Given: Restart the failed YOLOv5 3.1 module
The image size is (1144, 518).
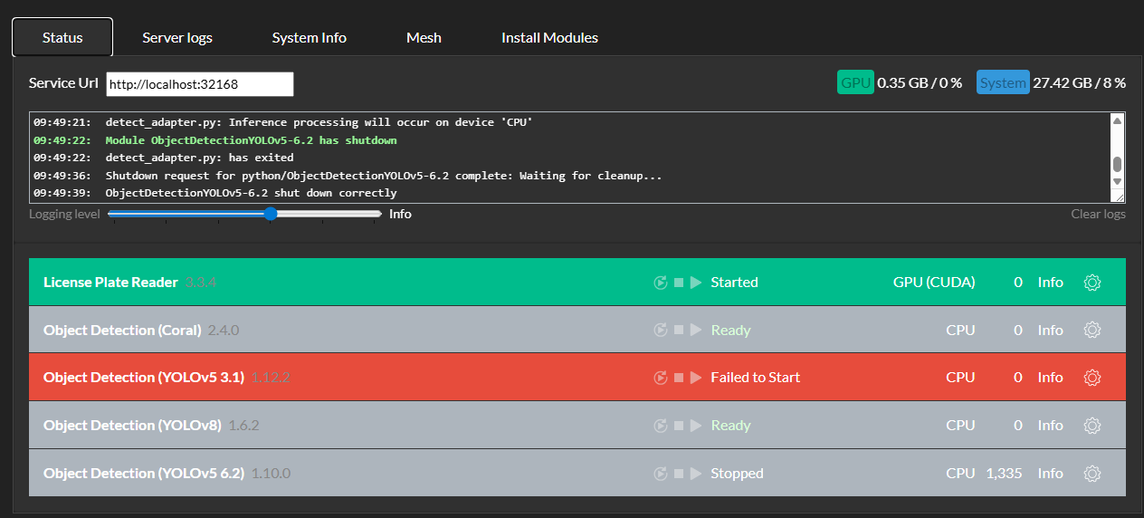Looking at the screenshot, I should click(x=660, y=378).
